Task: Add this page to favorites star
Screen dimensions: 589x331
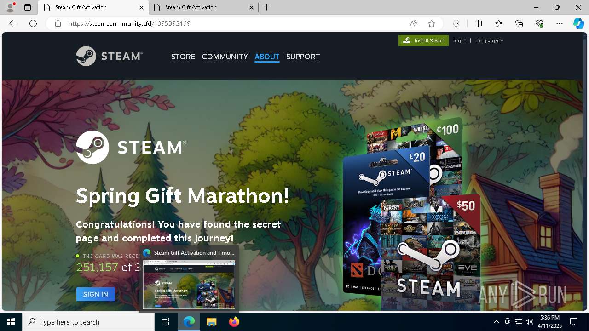Action: pyautogui.click(x=432, y=23)
